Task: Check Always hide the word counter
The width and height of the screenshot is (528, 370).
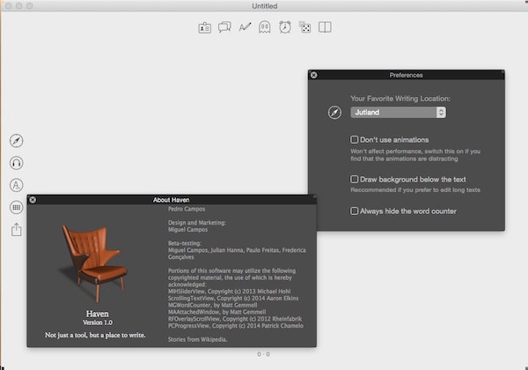Action: tap(355, 211)
